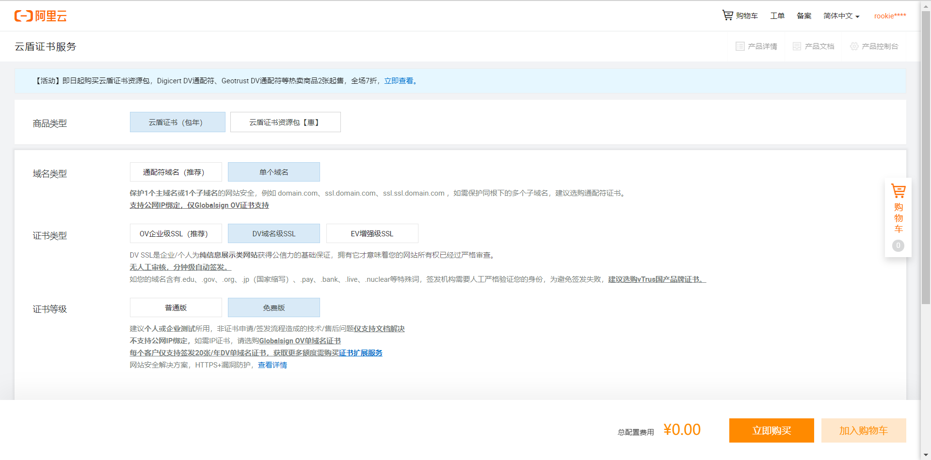The image size is (931, 460).
Task: Choose 单个域名 domain type
Action: pos(273,172)
